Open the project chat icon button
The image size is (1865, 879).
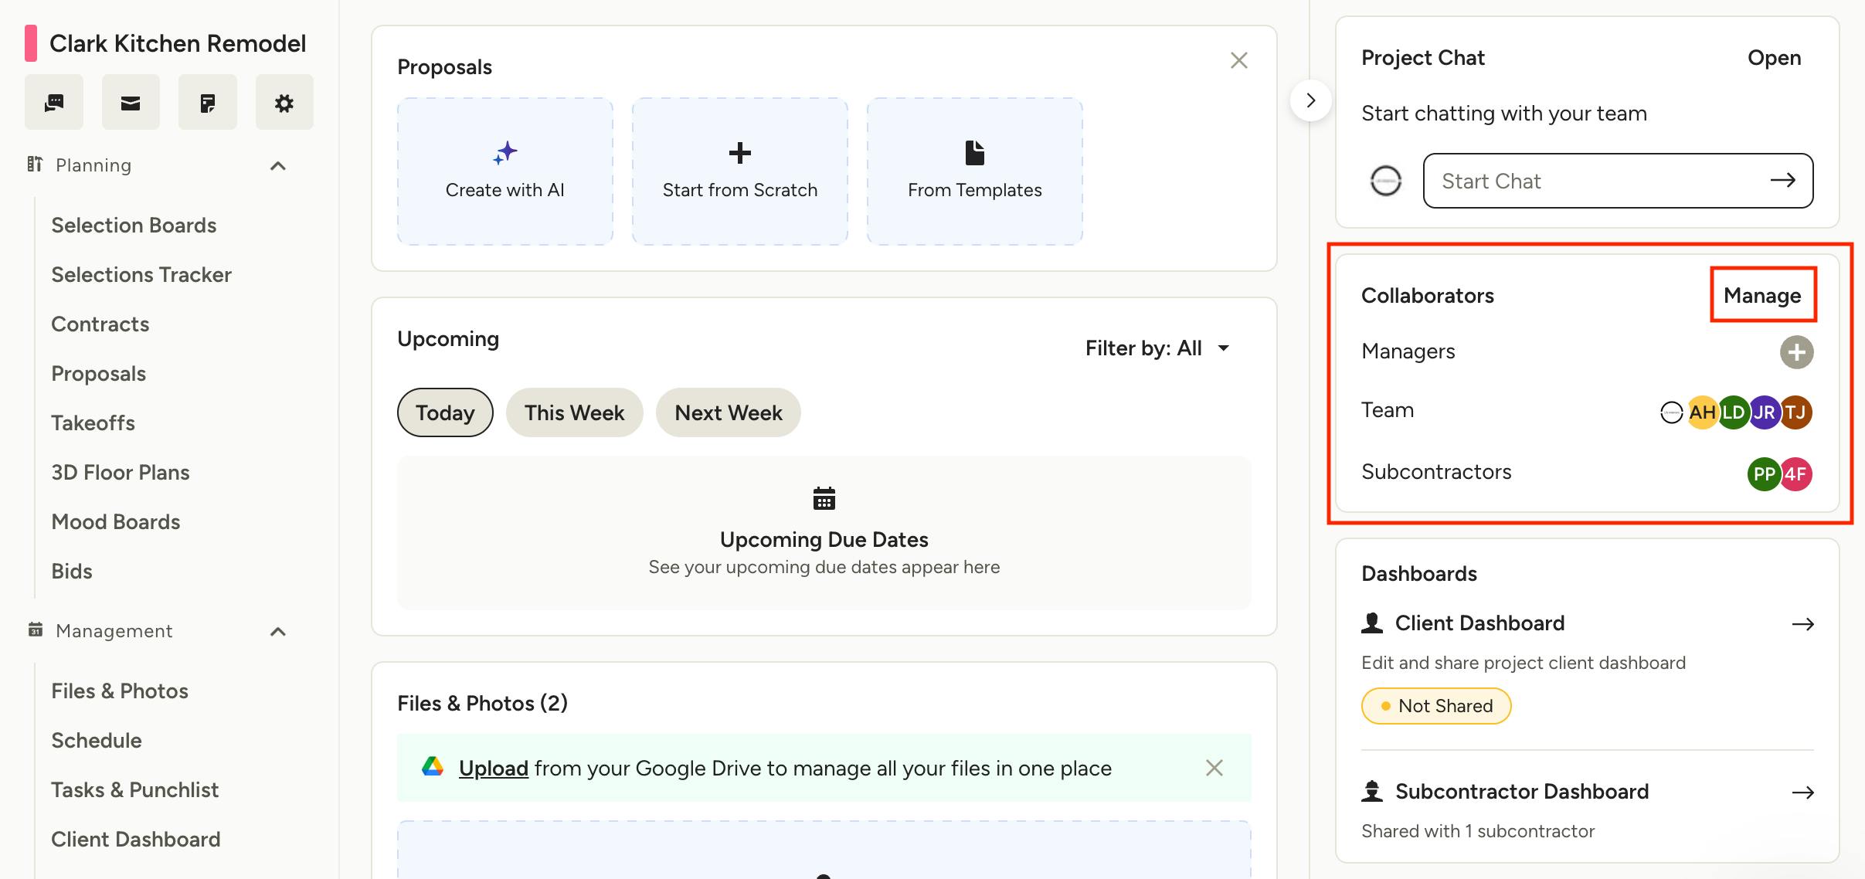[53, 103]
